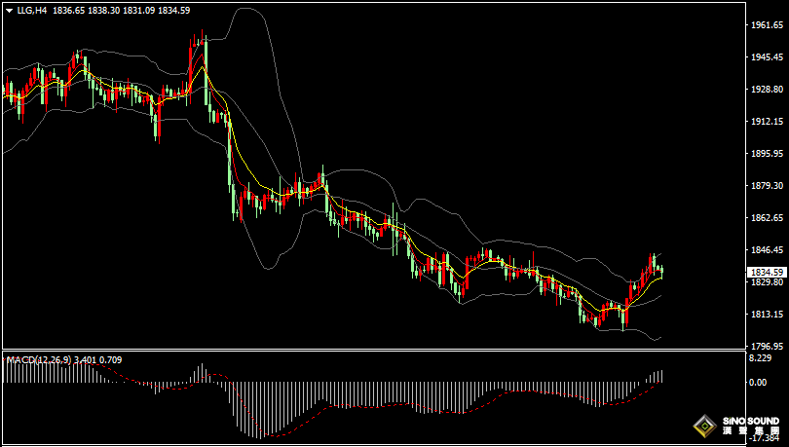The width and height of the screenshot is (789, 447).
Task: Click the 1945.45 price axis label
Action: 767,57
